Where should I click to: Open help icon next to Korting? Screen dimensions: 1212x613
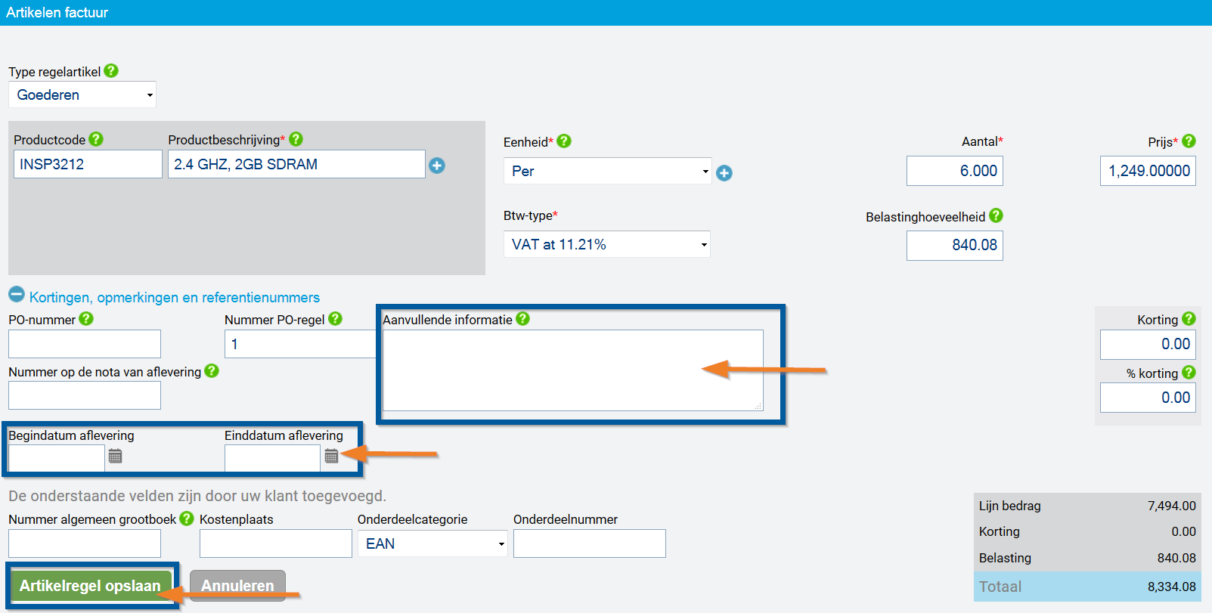coord(1189,319)
